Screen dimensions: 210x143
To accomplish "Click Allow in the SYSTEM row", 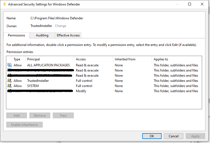I will (18, 86).
